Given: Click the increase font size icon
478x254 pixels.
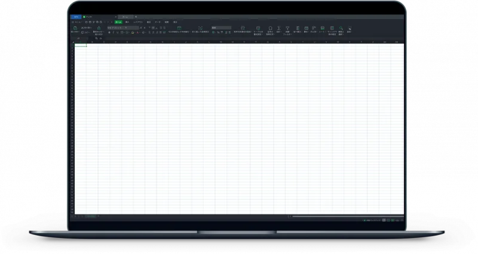Looking at the screenshot, I should click(x=140, y=27).
